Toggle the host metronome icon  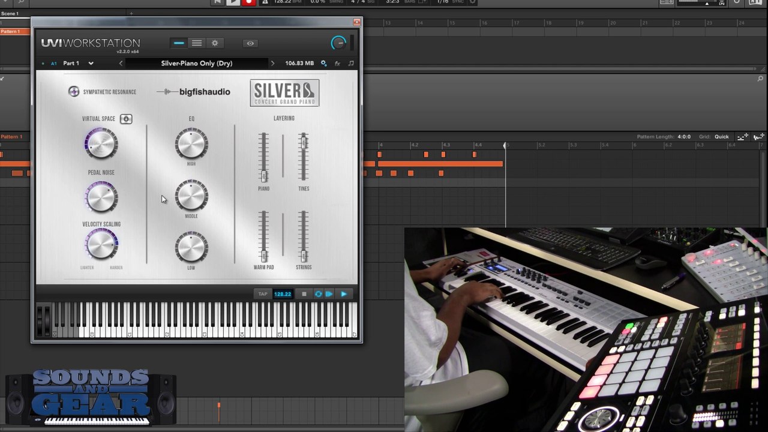coord(265,2)
